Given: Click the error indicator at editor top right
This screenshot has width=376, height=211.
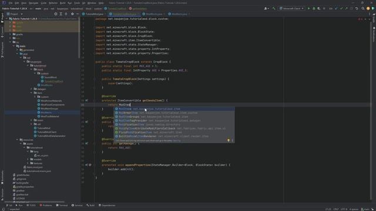Looking at the screenshot, I should pyautogui.click(x=360, y=19).
